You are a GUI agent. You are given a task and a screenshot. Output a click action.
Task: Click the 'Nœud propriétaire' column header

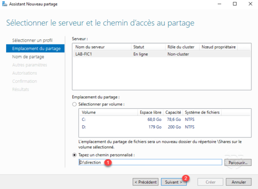coord(219,47)
